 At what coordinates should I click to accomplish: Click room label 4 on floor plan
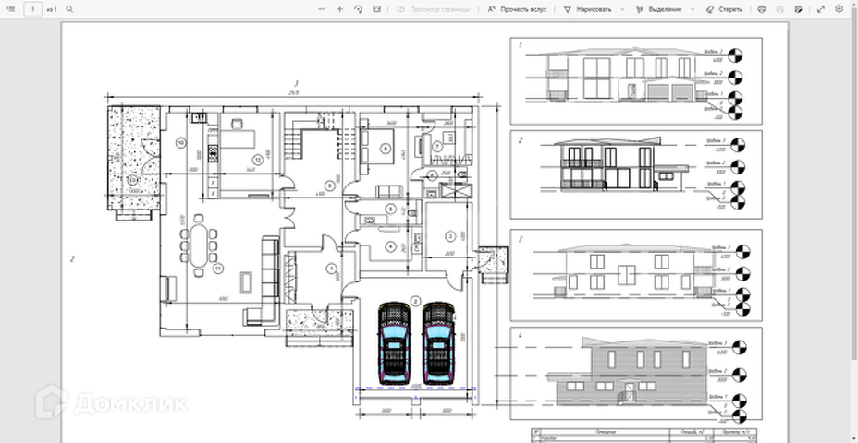389,246
